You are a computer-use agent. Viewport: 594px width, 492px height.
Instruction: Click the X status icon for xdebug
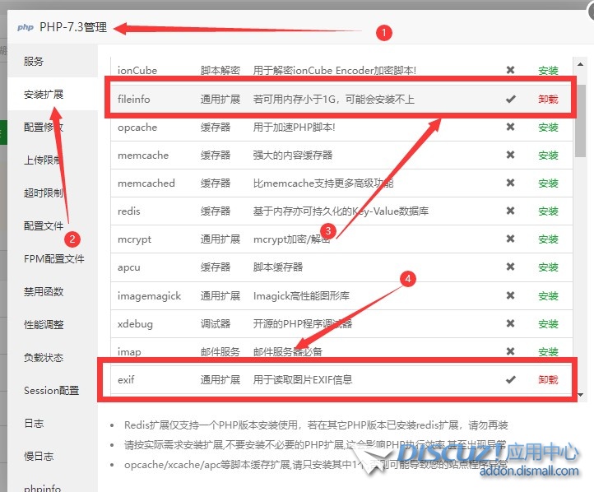pos(510,323)
